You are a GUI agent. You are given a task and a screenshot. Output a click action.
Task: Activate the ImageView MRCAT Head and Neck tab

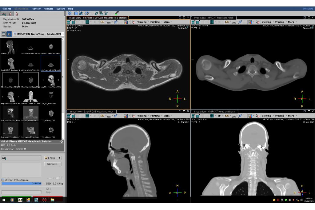213,18
